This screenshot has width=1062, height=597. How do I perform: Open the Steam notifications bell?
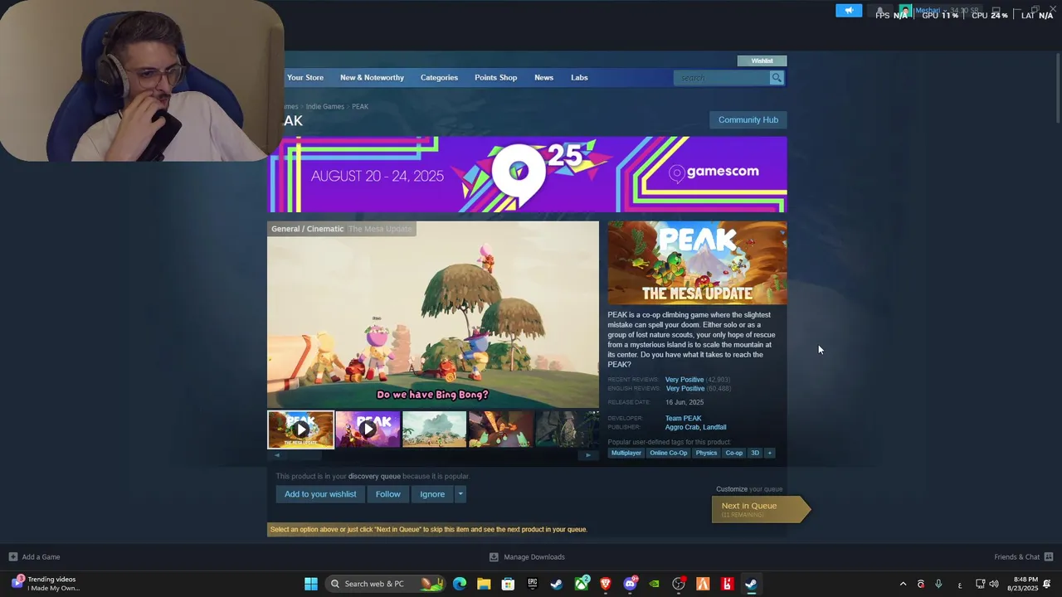[880, 11]
